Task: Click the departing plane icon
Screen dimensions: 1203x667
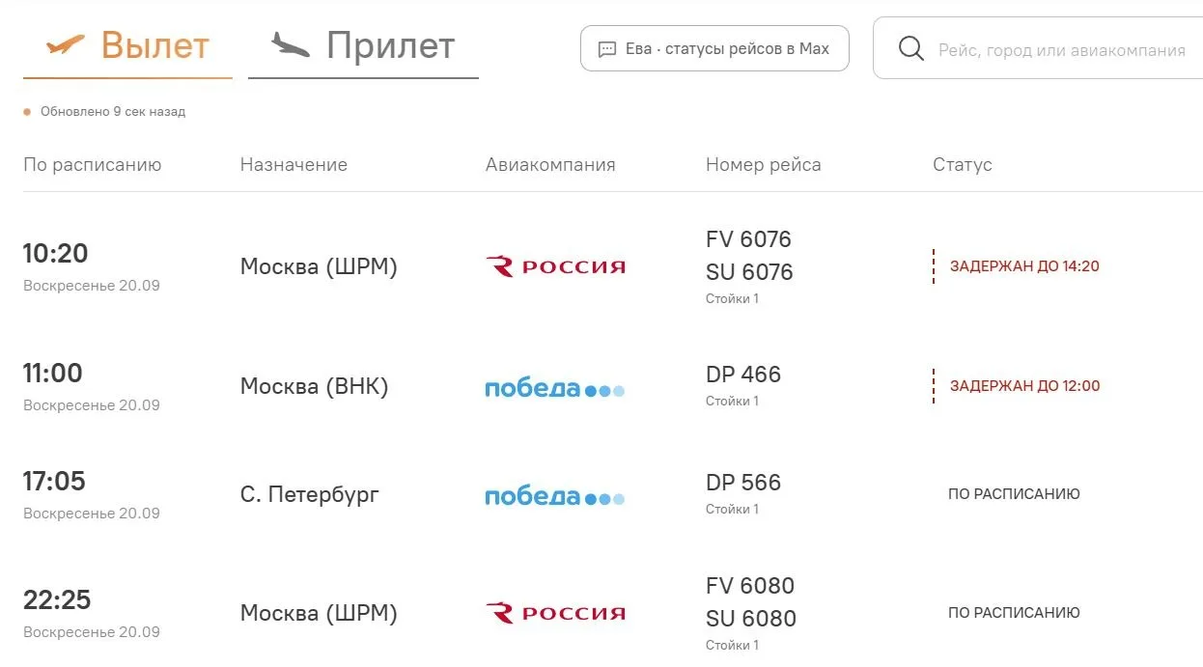Action: (x=66, y=44)
